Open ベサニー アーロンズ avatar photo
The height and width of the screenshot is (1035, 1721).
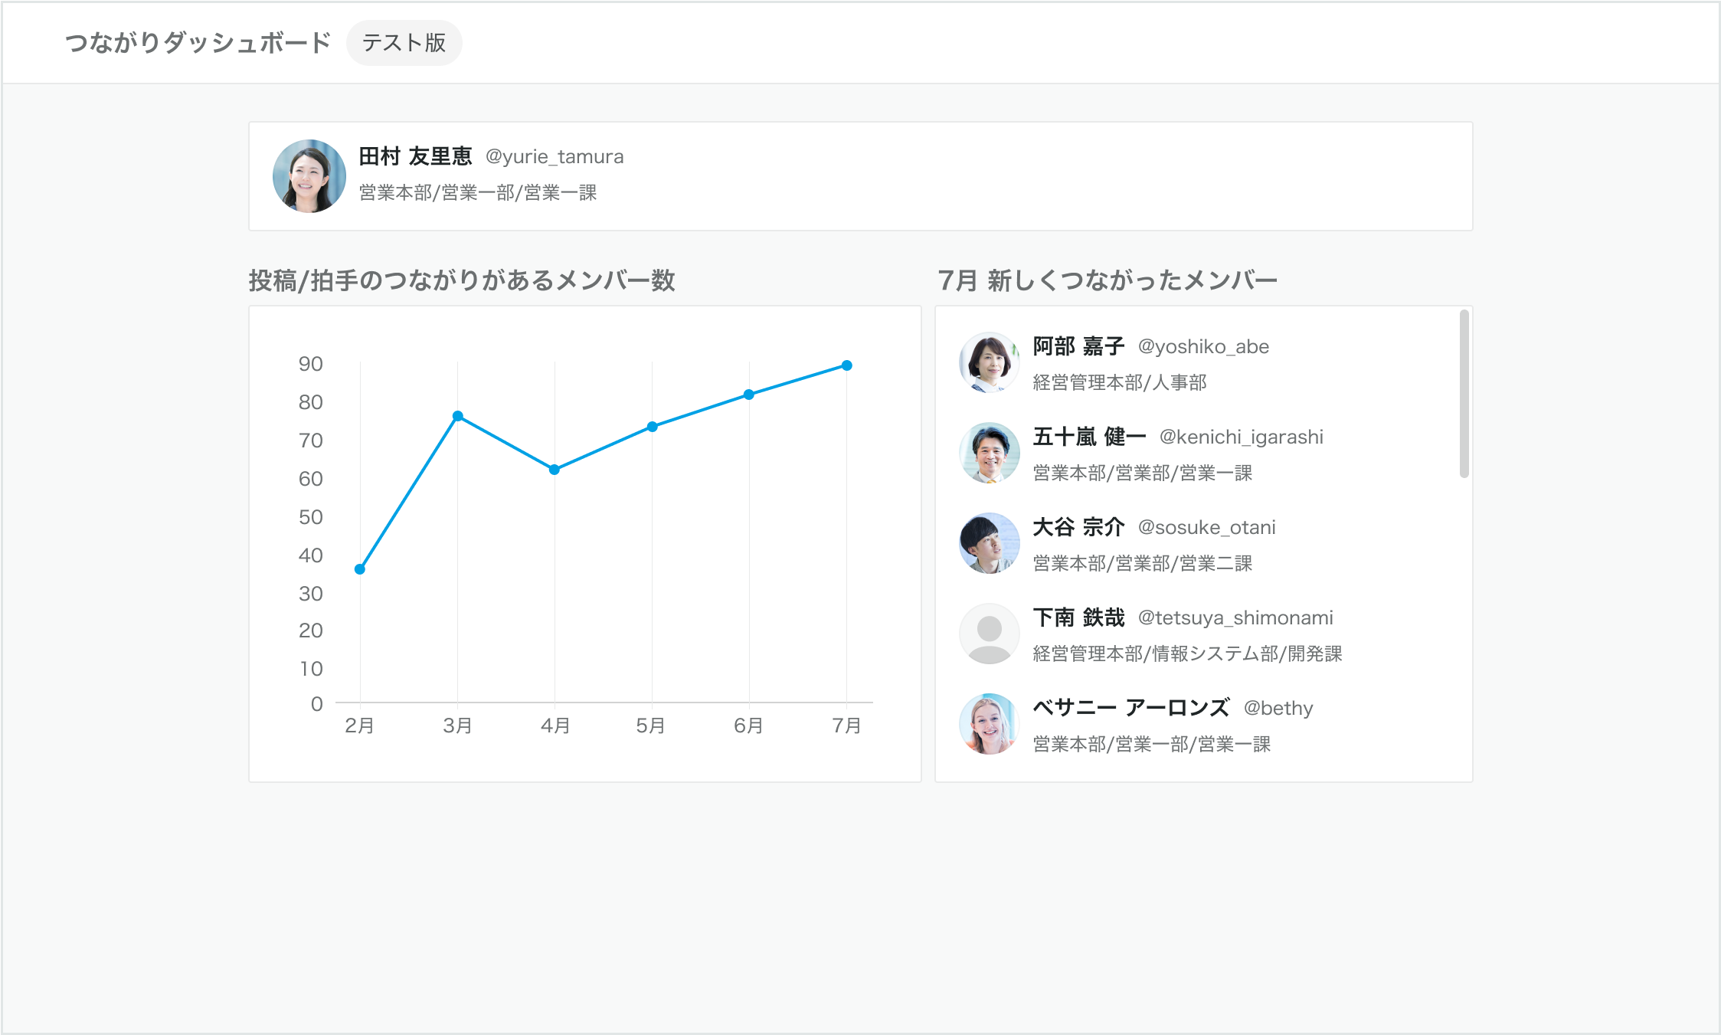click(x=990, y=724)
